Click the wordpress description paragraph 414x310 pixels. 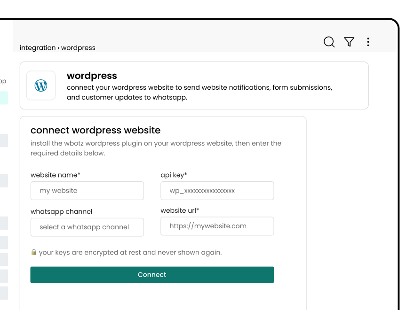pos(199,92)
